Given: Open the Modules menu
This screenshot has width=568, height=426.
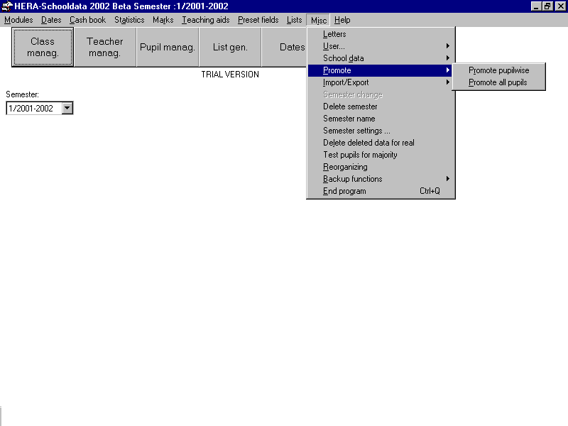Looking at the screenshot, I should pos(18,20).
